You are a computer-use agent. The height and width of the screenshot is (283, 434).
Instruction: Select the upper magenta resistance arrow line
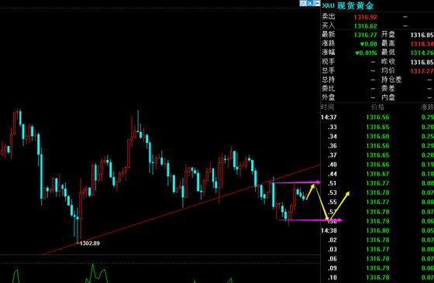pyautogui.click(x=297, y=182)
